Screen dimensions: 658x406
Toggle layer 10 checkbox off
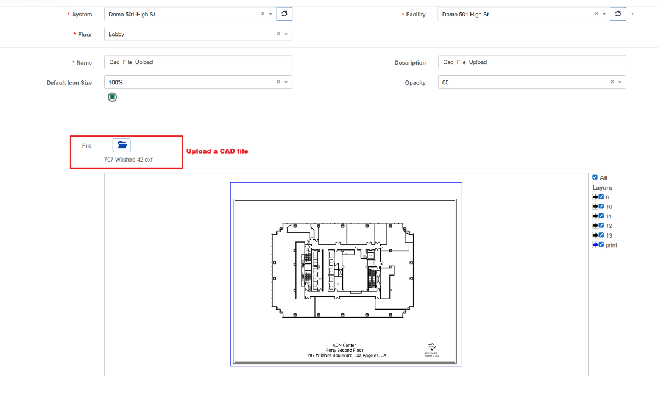click(601, 207)
